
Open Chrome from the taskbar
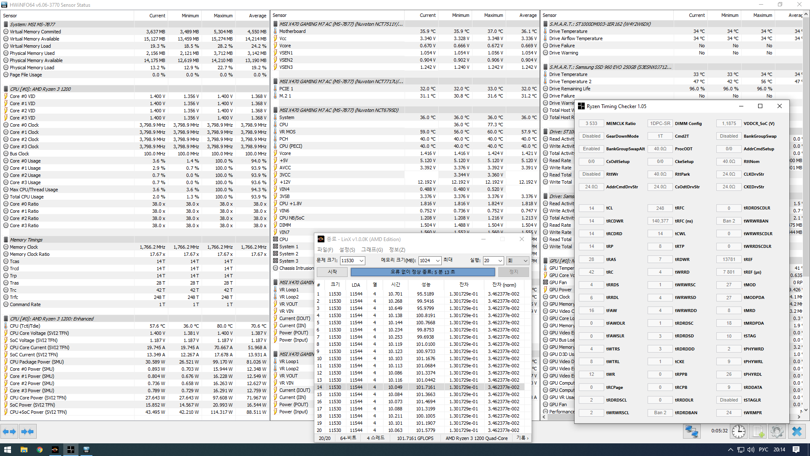click(x=39, y=450)
